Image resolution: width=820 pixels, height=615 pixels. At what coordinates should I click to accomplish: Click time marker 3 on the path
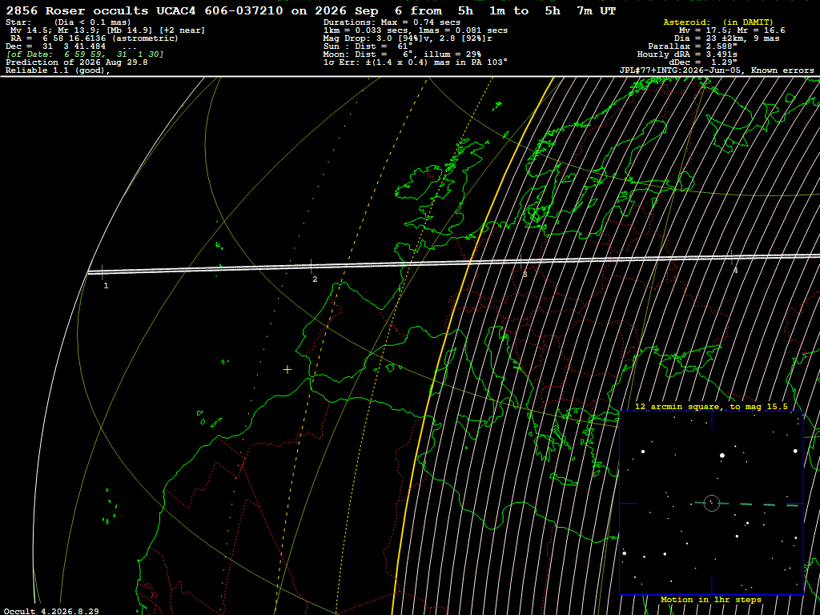525,274
